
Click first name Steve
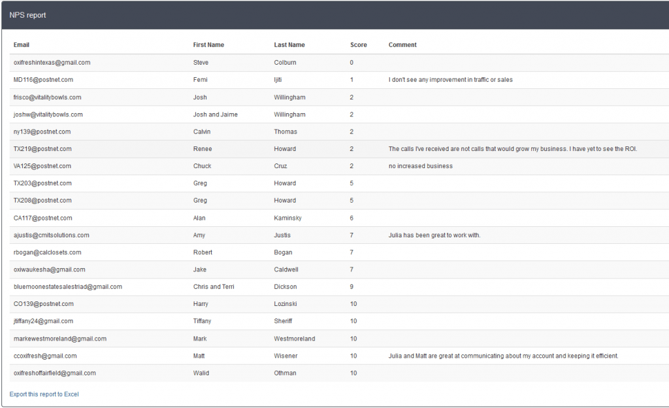[201, 62]
